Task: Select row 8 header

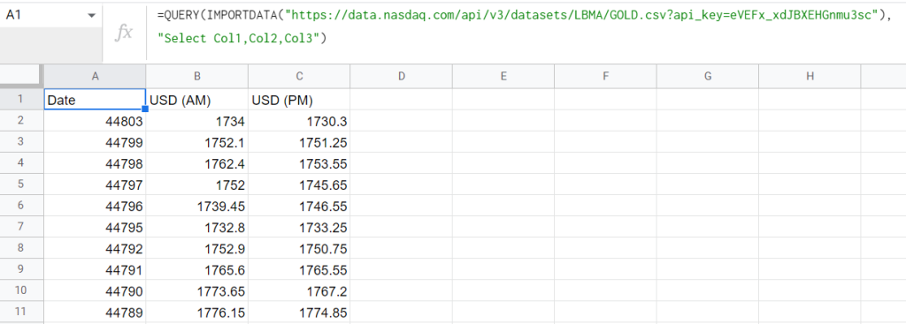Action: pyautogui.click(x=21, y=248)
